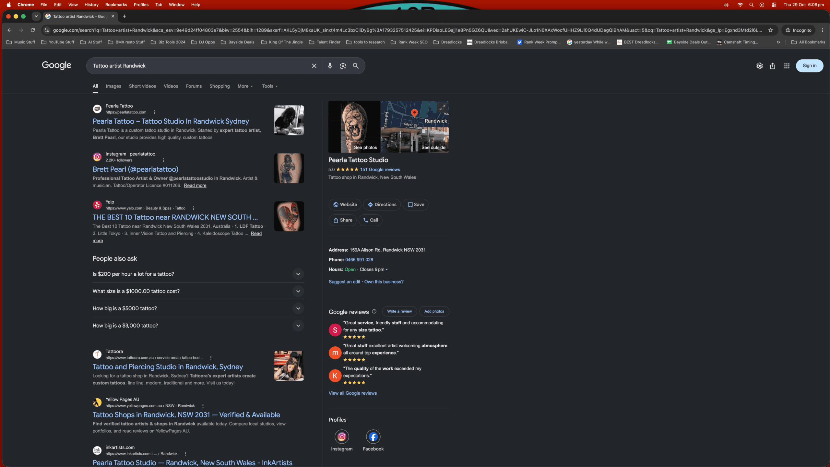Open the History menu in menu bar

pyautogui.click(x=91, y=5)
